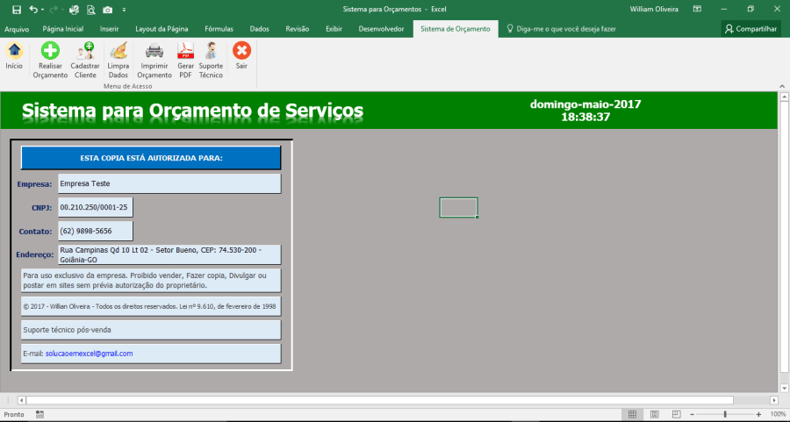Open Customize Quick Access Toolbar dropdown
This screenshot has height=422, width=790.
[x=124, y=10]
